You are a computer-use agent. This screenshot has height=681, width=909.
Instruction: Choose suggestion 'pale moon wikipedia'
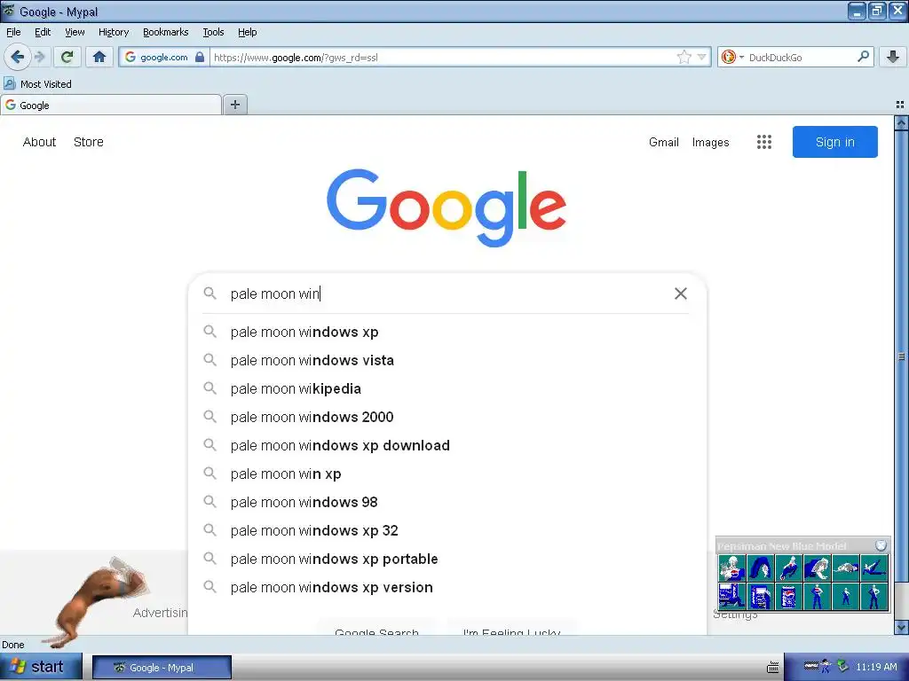click(x=447, y=388)
